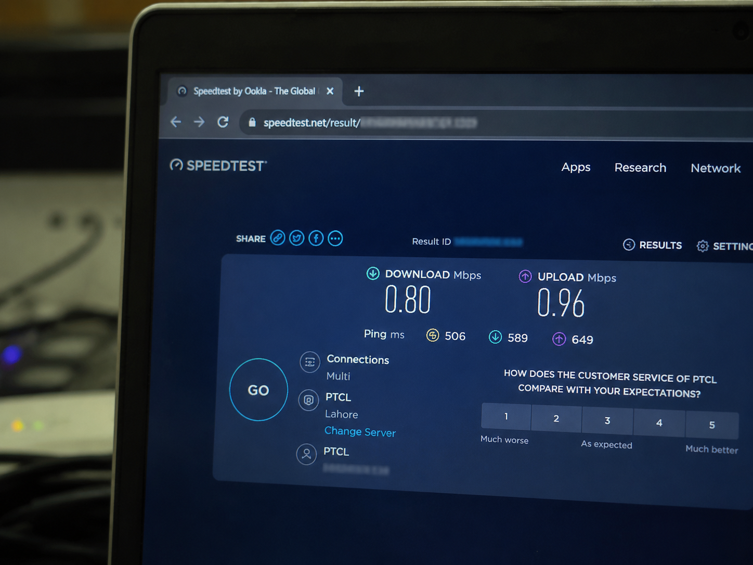Open Settings with the gear icon

[703, 246]
